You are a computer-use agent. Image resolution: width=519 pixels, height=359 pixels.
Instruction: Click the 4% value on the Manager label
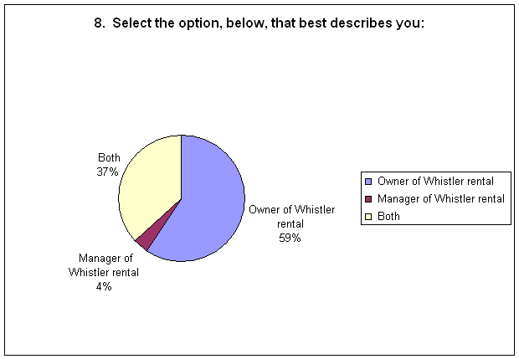pyautogui.click(x=104, y=286)
